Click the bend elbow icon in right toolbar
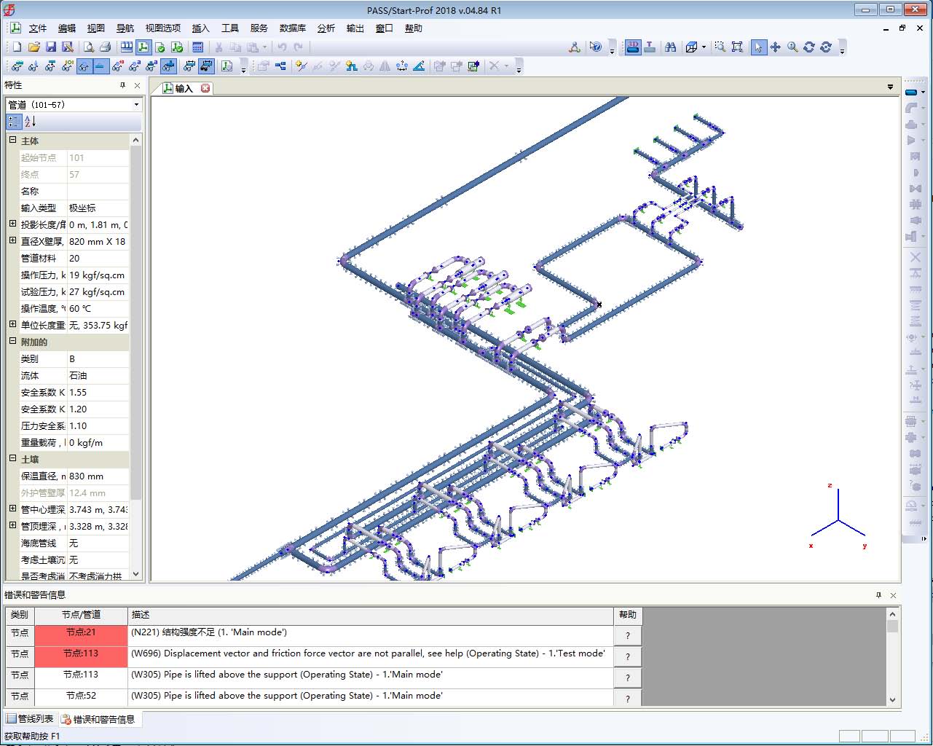Screen dimensions: 933x746 (910, 108)
